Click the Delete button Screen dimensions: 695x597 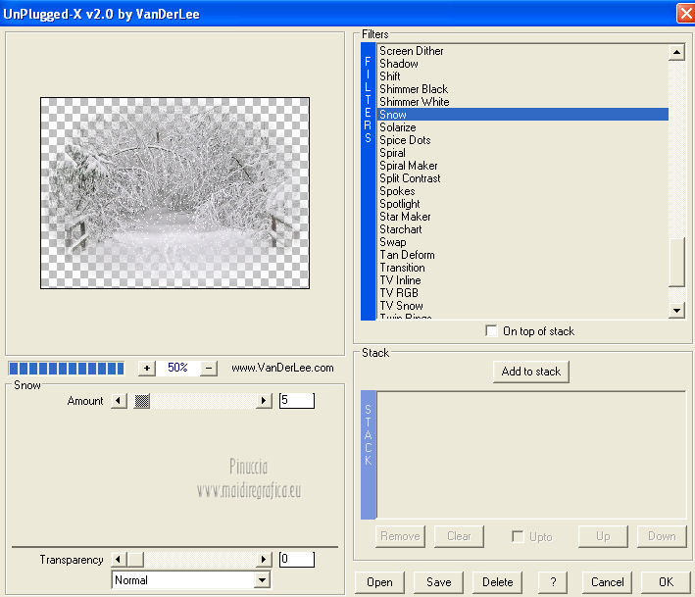pos(497,582)
